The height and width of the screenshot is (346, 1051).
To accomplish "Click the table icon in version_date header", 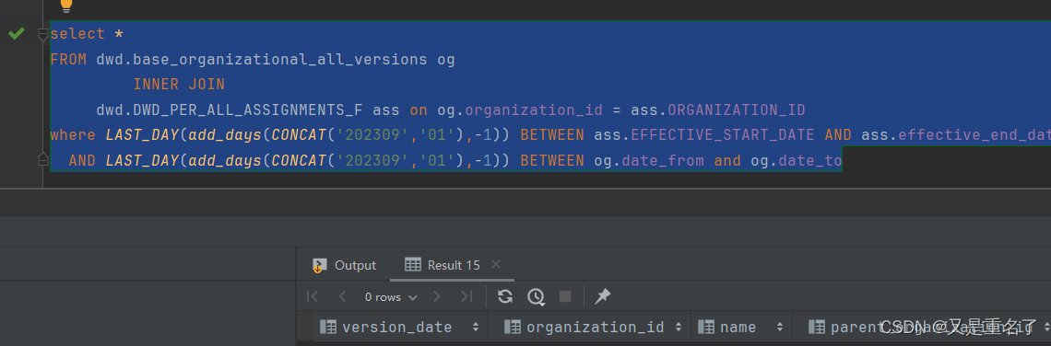I will [328, 328].
